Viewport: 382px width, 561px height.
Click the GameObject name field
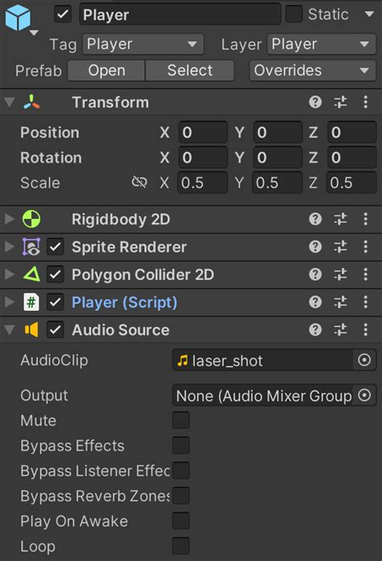(180, 15)
